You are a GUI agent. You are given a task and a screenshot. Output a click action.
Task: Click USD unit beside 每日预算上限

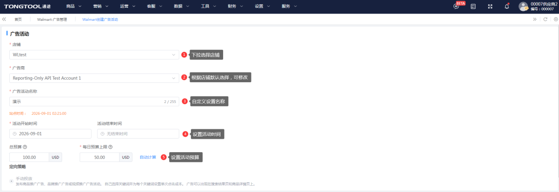coord(126,157)
